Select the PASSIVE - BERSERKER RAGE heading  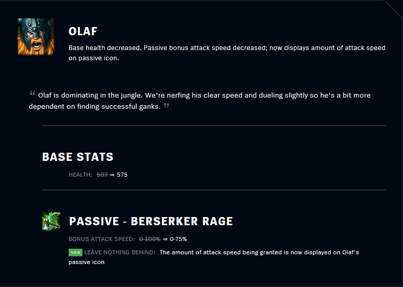coord(151,221)
